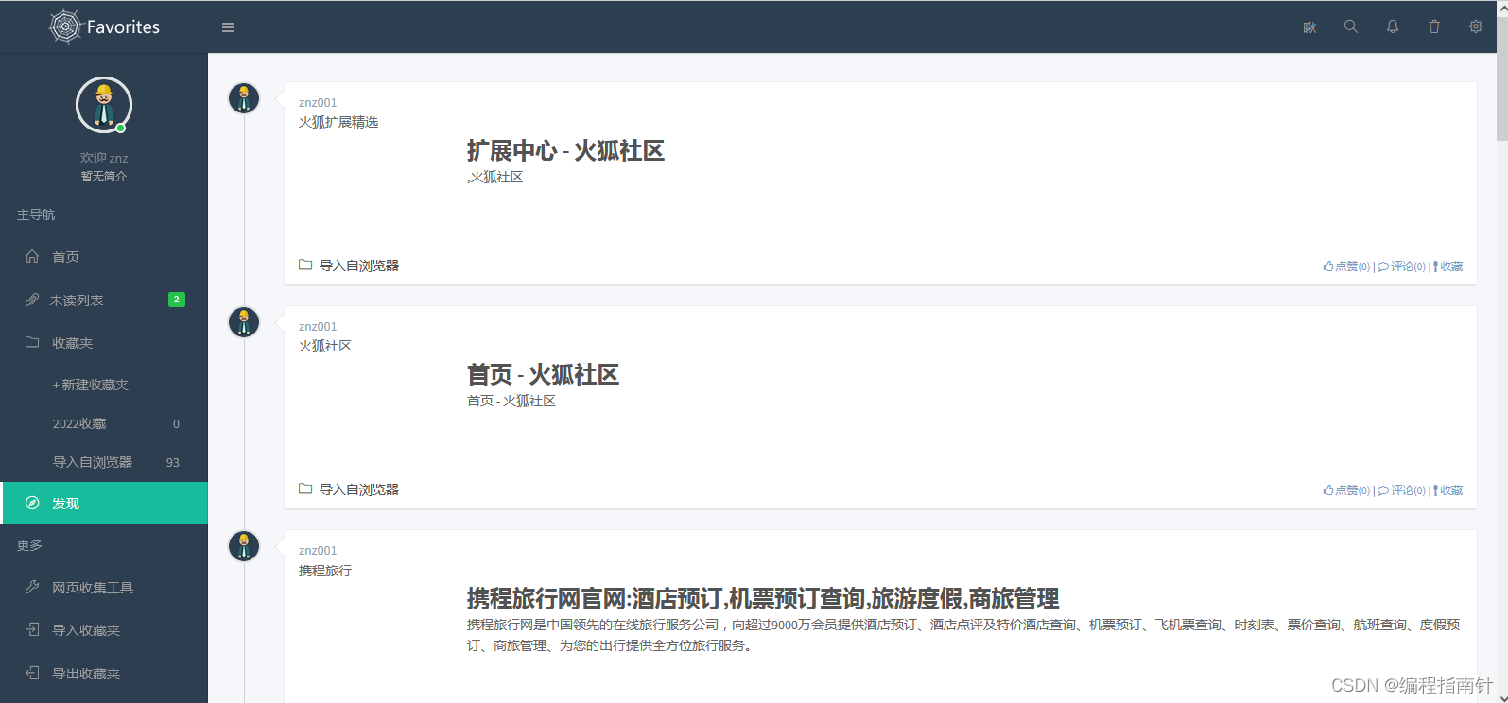1508x703 pixels.
Task: Open the notification bell
Action: point(1393,26)
